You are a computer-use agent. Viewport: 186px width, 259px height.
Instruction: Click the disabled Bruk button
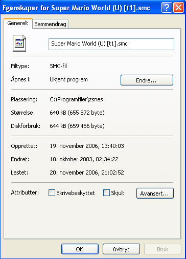coord(162,249)
